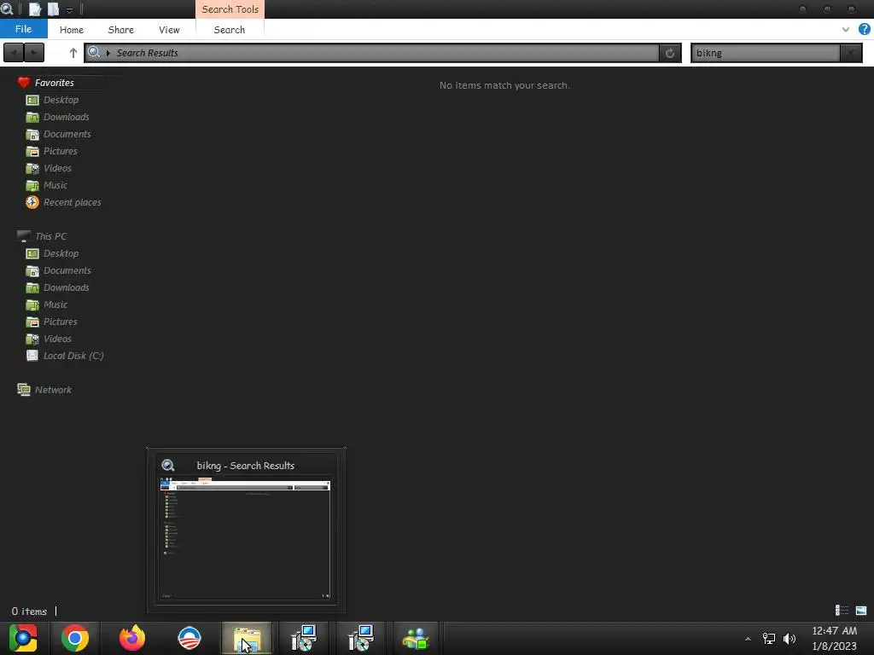This screenshot has height=655, width=874.
Task: Open the messenger people taskbar icon
Action: (416, 638)
